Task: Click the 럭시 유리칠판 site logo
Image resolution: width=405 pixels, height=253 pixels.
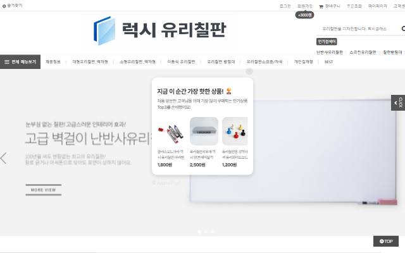Action: pos(159,30)
